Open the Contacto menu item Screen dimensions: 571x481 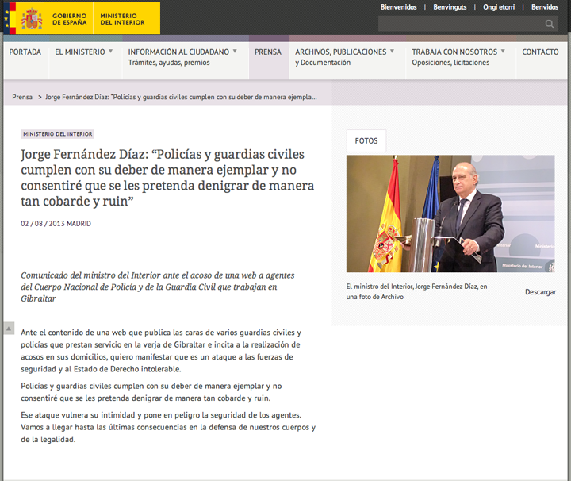pyautogui.click(x=540, y=52)
